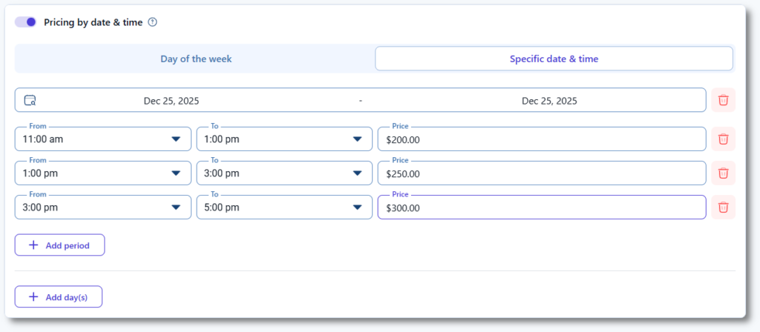760x332 pixels.
Task: Click the calendar icon in the date range field
Action: 30,101
